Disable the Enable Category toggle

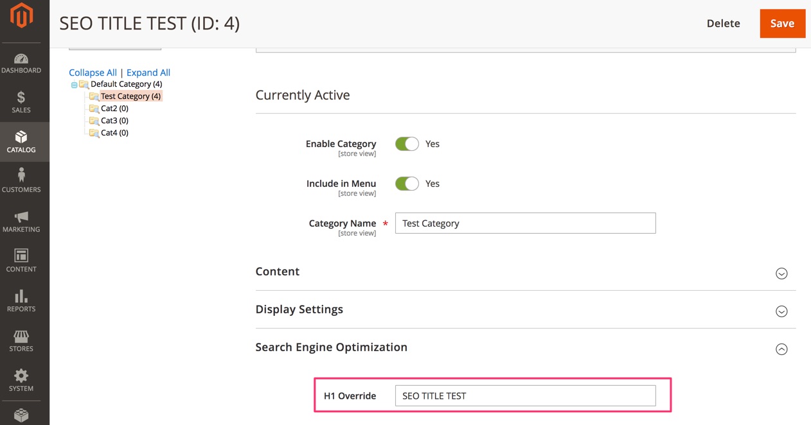pos(406,143)
